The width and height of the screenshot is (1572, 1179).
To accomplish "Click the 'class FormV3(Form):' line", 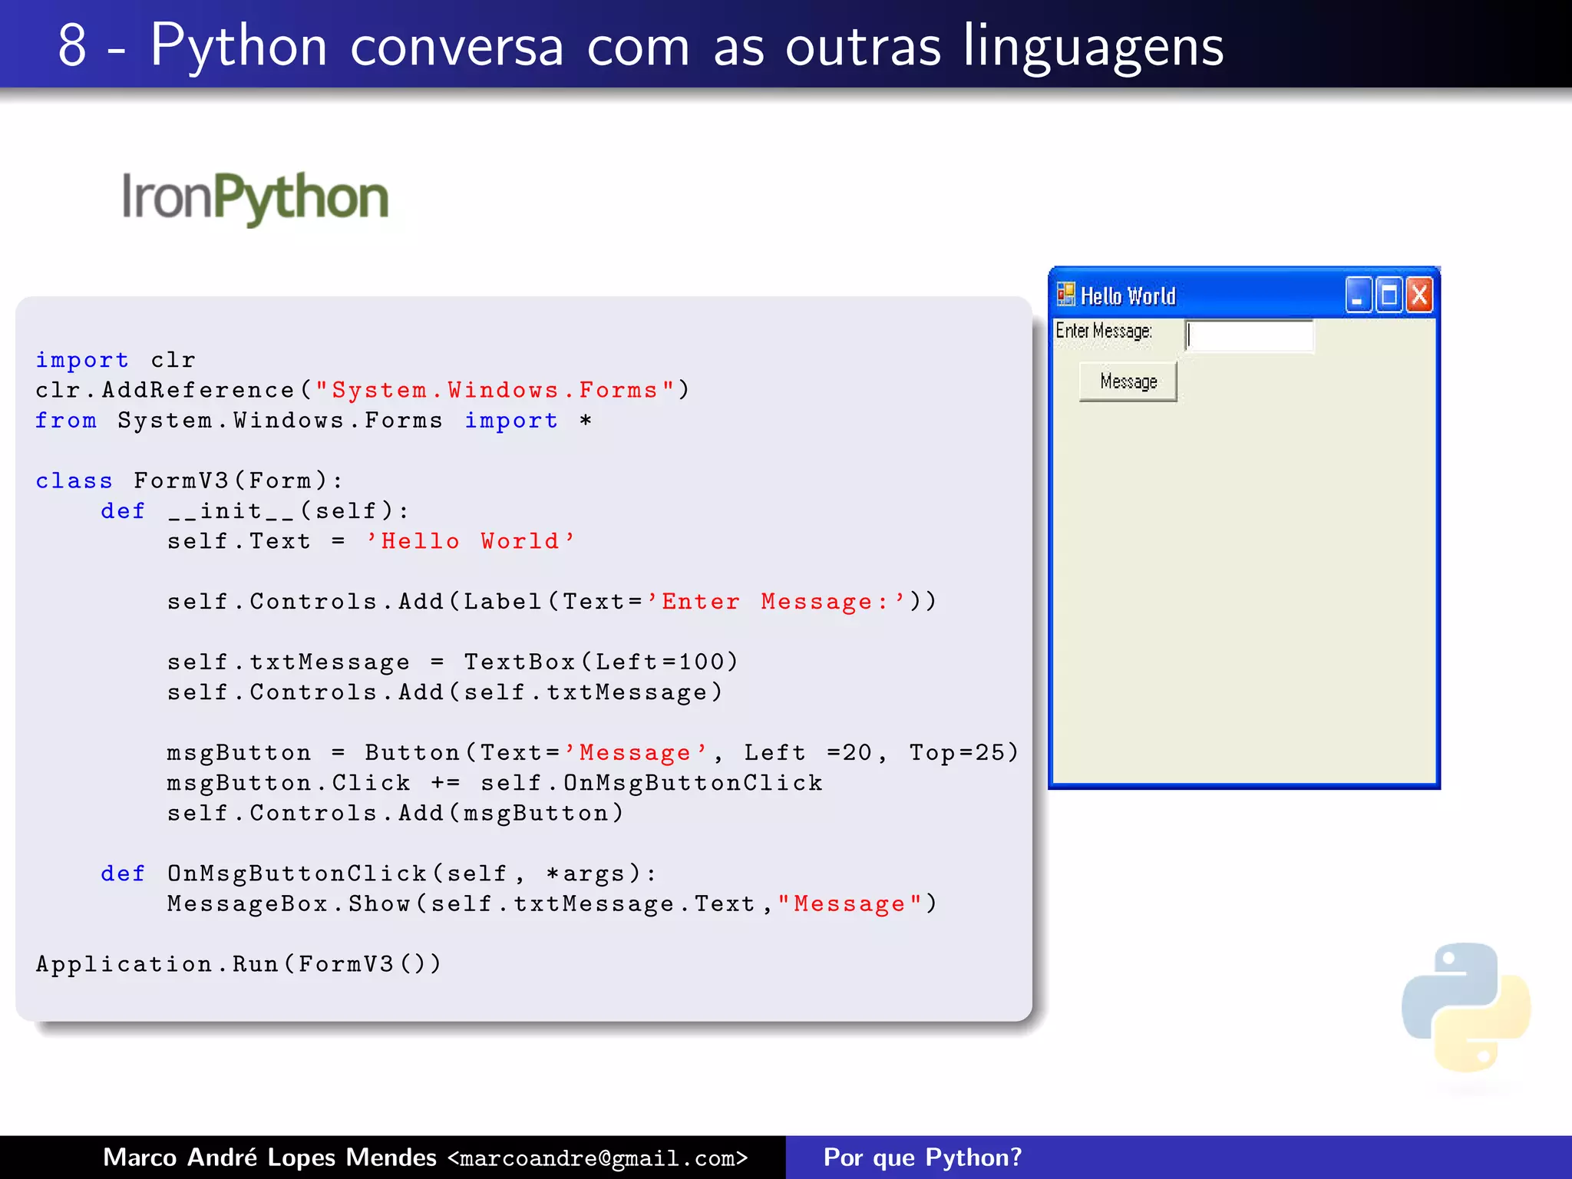I will (189, 481).
